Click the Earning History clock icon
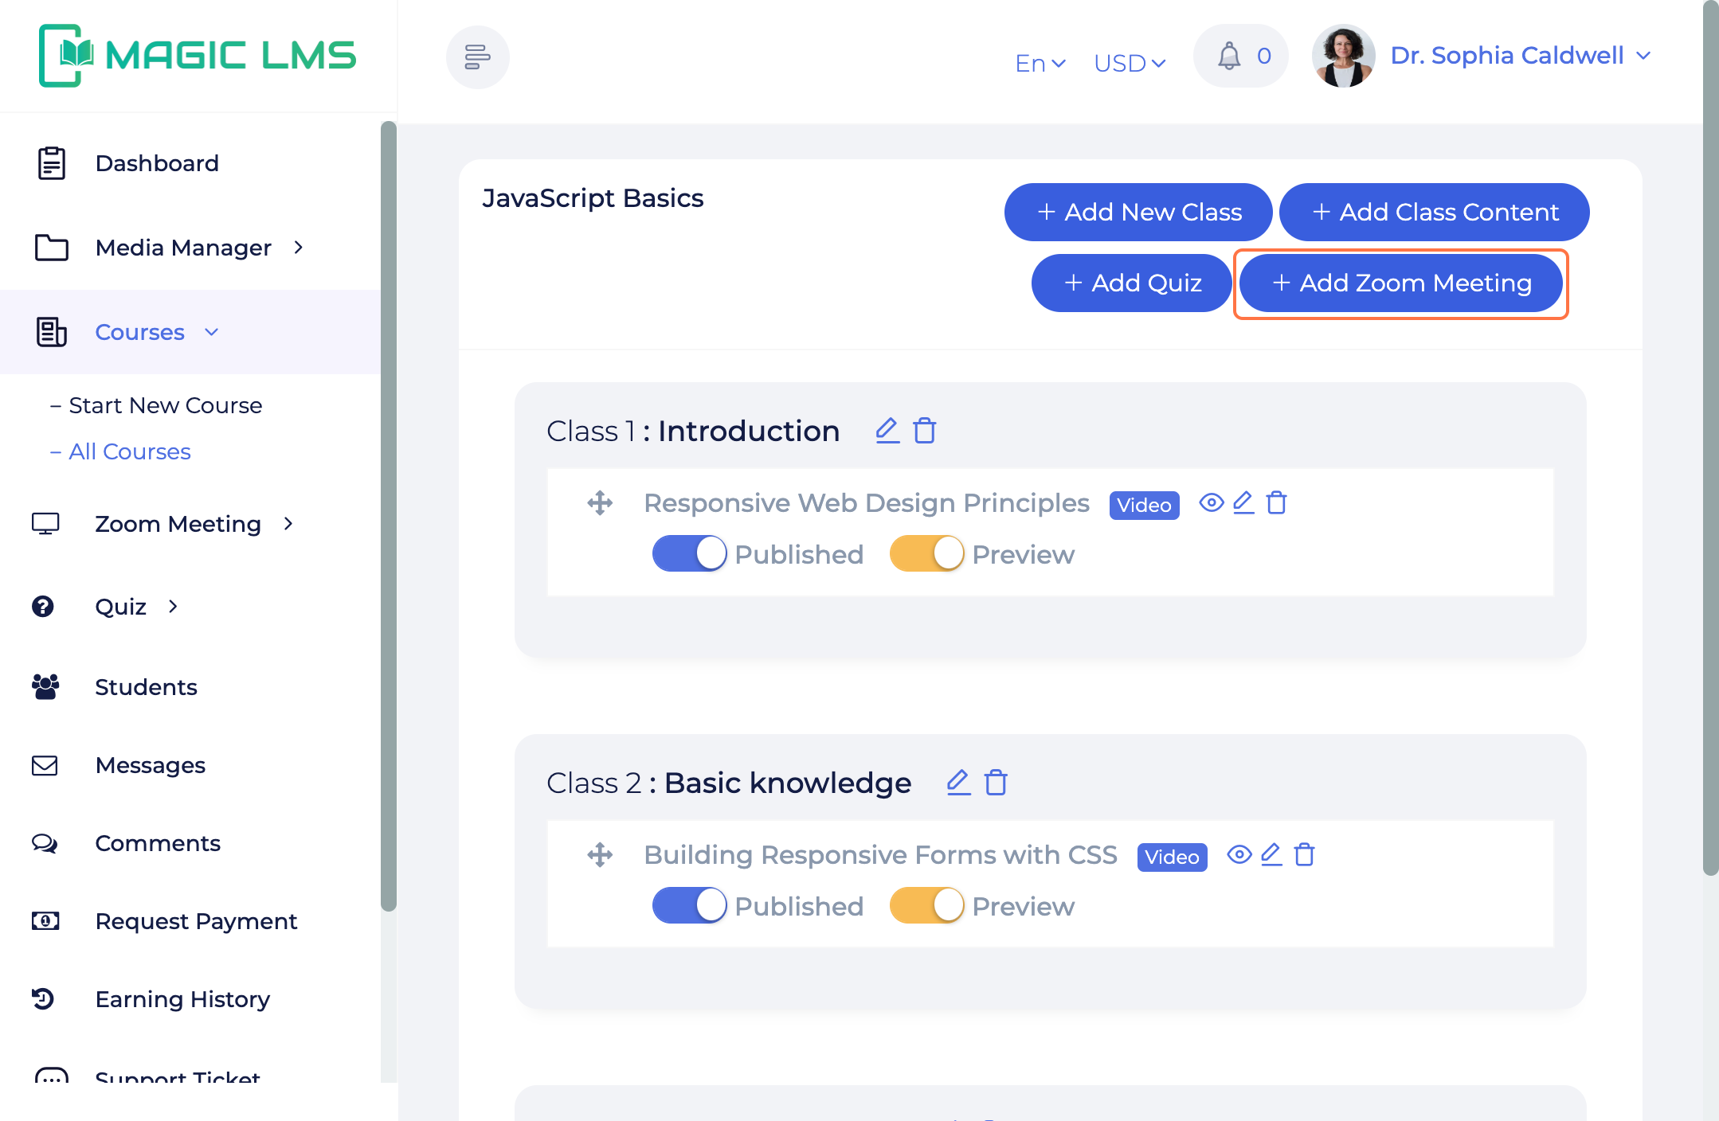This screenshot has width=1719, height=1121. (43, 998)
